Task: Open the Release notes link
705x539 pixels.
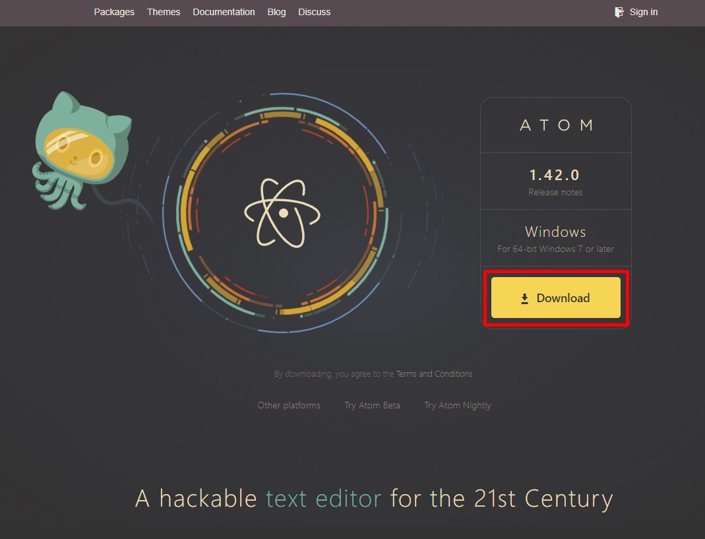Action: click(555, 192)
